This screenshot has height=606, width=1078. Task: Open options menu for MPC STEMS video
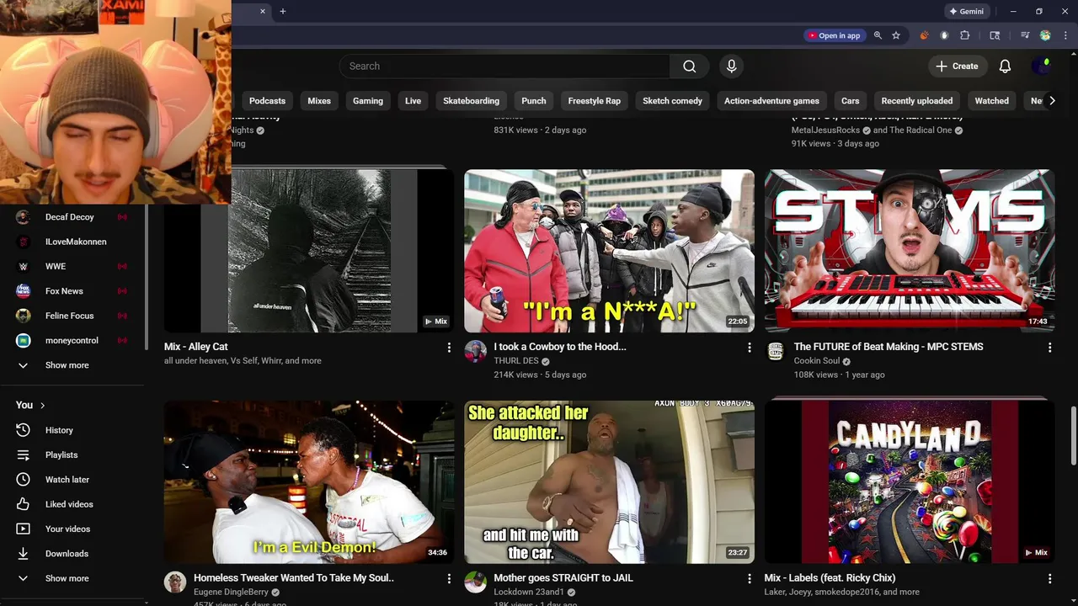[1049, 348]
